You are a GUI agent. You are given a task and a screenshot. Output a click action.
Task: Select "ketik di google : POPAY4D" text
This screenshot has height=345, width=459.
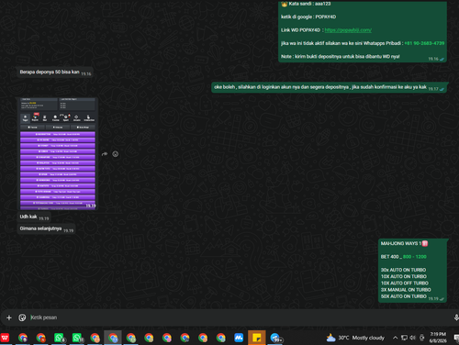[308, 17]
